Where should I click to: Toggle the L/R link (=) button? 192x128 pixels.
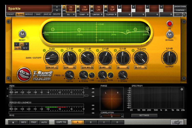tap(22, 44)
